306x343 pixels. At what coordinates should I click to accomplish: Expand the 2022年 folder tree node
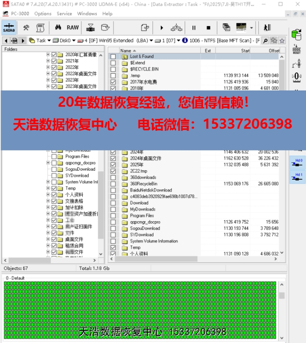pos(48,67)
